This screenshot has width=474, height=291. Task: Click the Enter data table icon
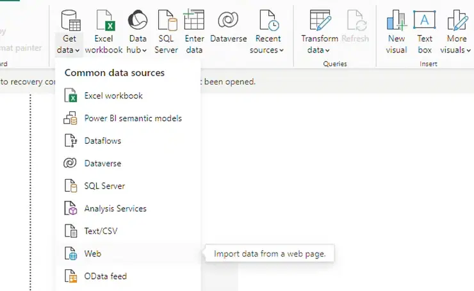(194, 21)
